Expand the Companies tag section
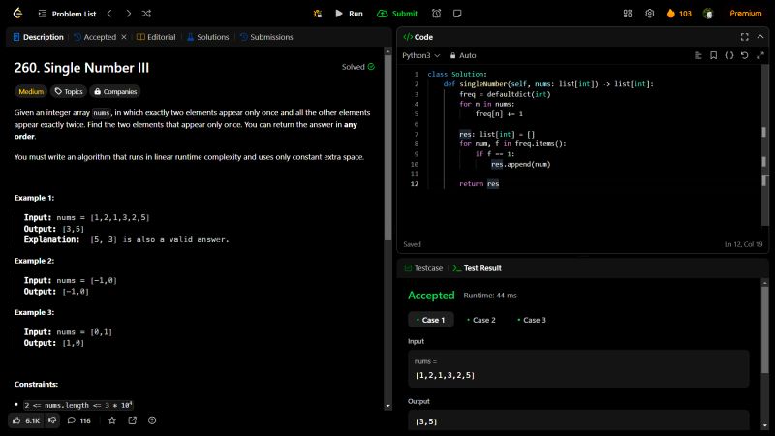This screenshot has width=775, height=436. (114, 92)
